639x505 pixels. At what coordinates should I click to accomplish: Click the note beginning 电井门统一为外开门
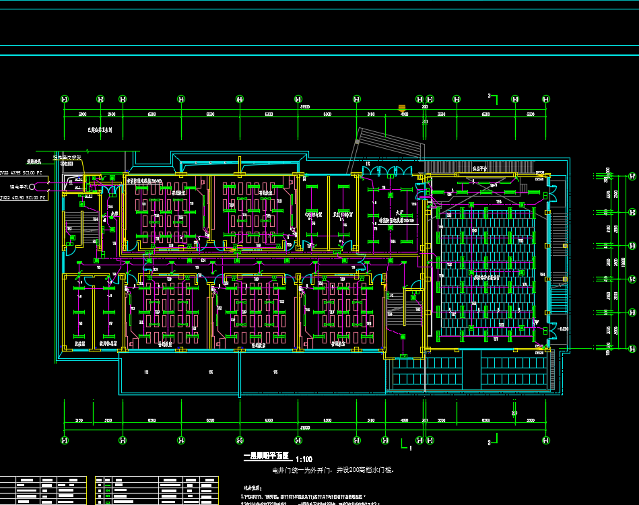point(333,470)
